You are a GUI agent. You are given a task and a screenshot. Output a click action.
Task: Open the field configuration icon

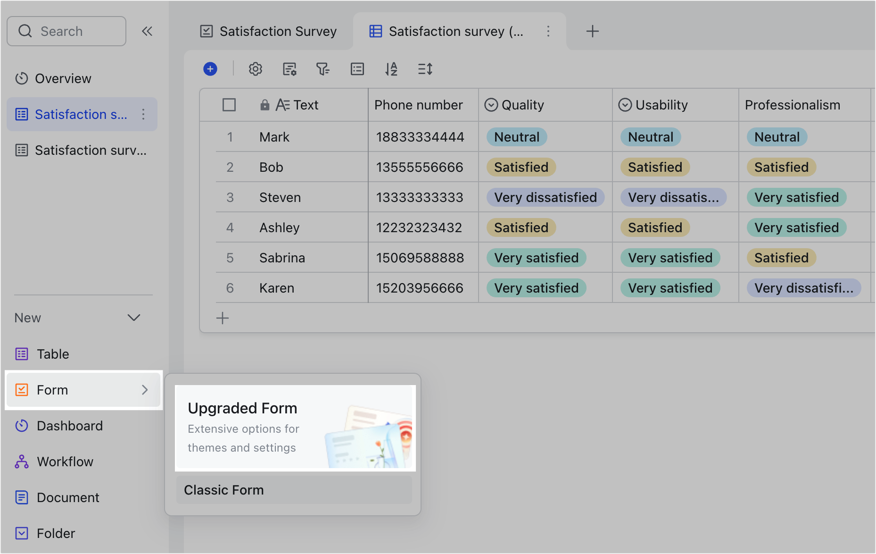click(289, 69)
